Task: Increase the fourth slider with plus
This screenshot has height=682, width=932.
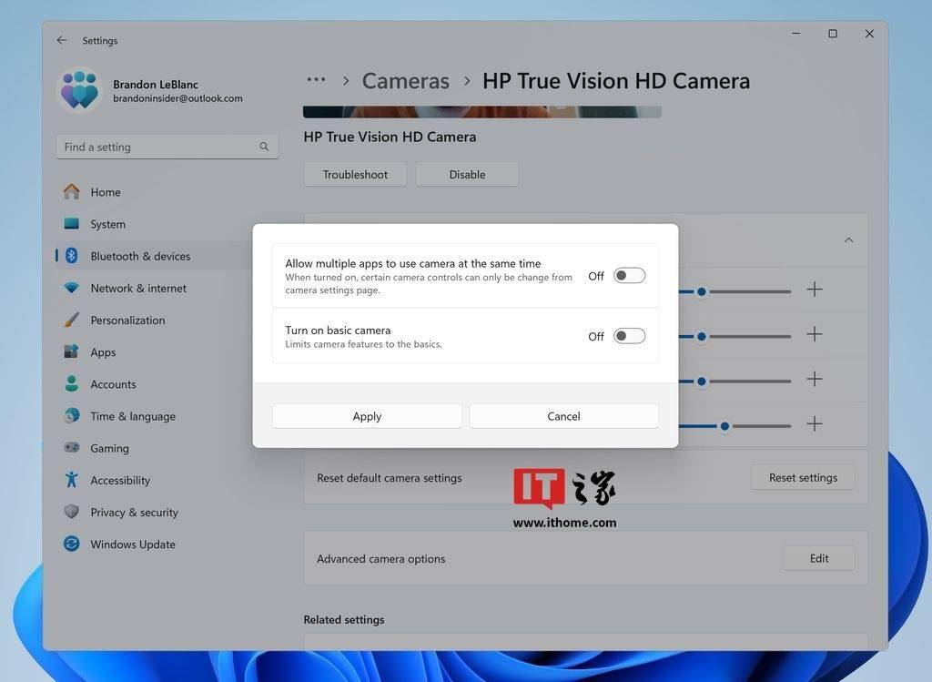Action: point(815,423)
